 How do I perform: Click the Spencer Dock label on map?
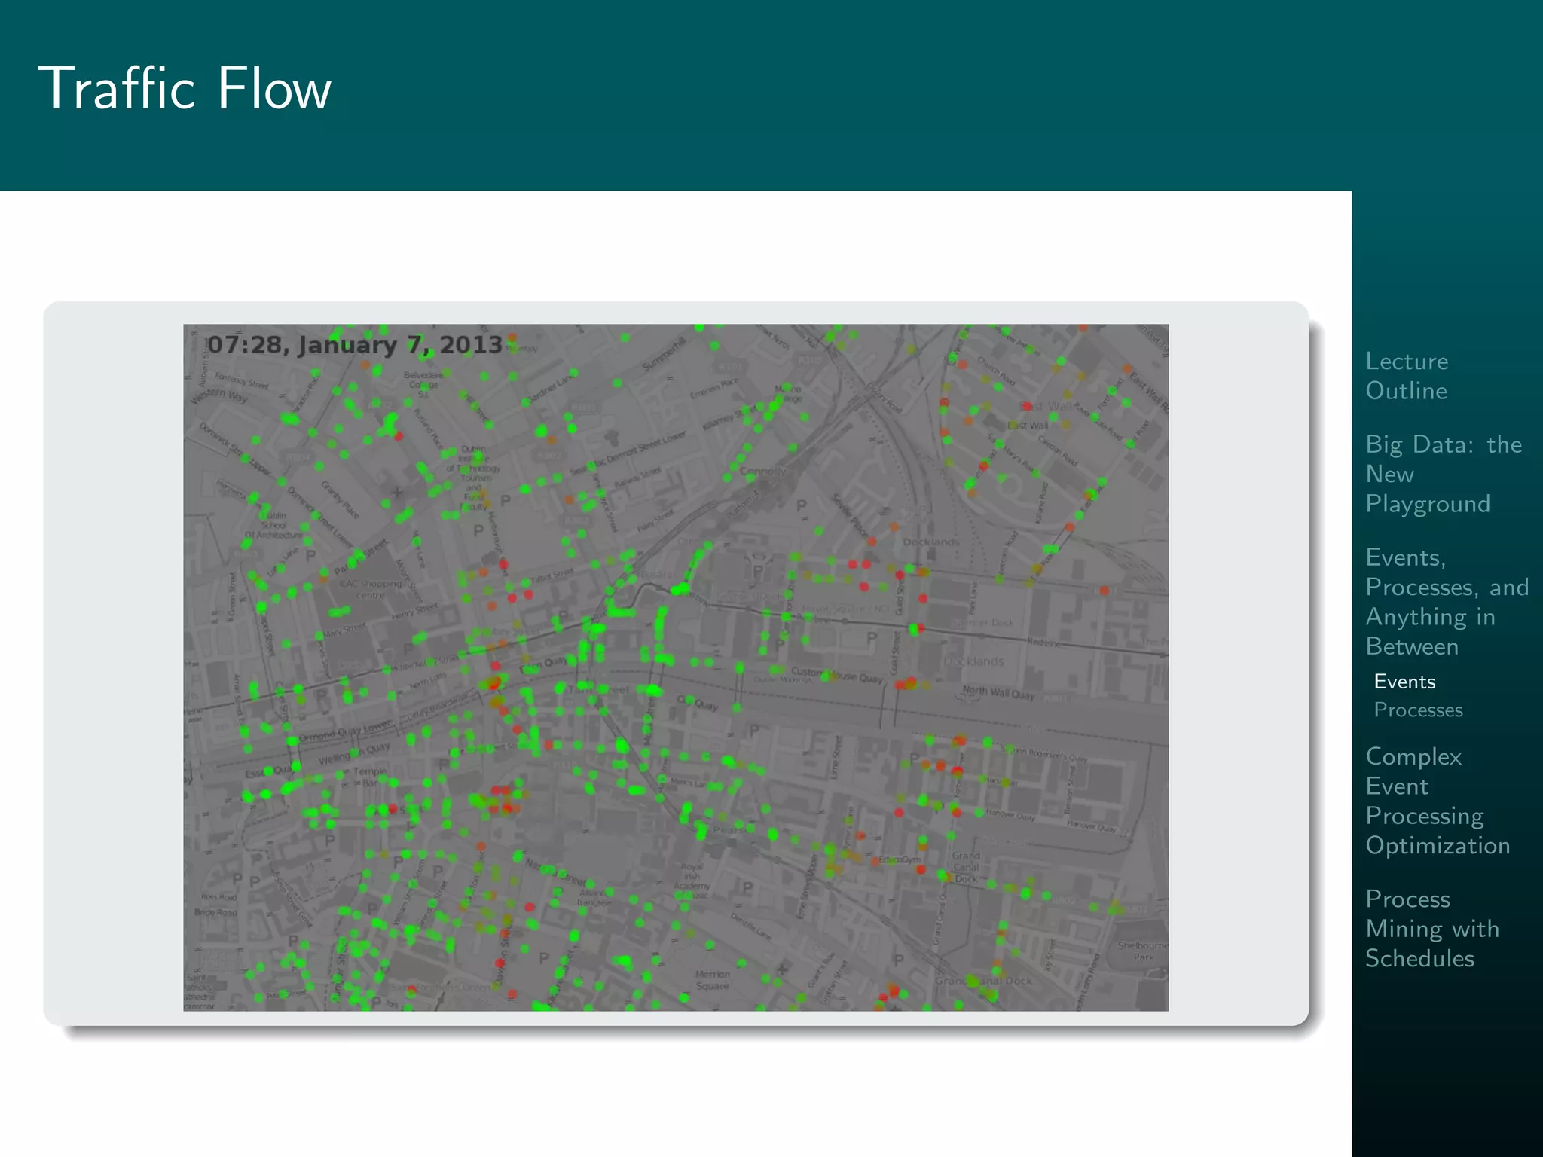point(982,623)
